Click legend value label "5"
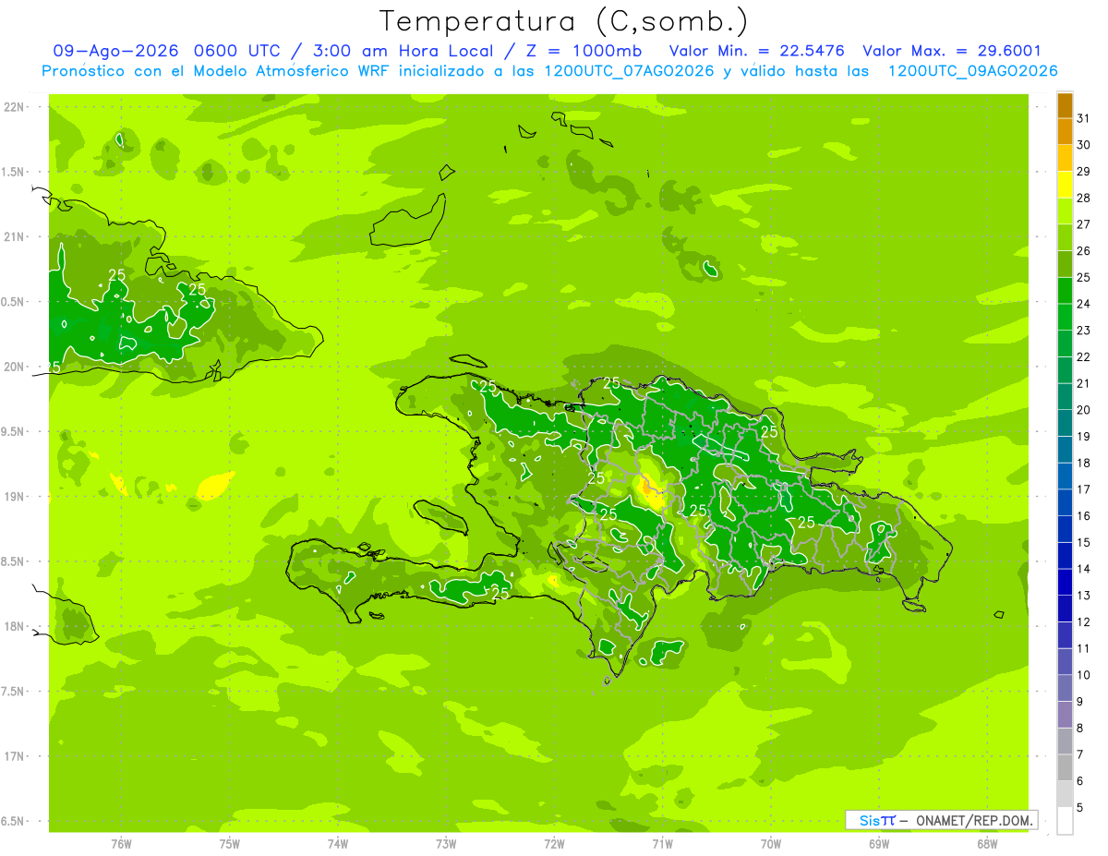Image resolution: width=1108 pixels, height=856 pixels. tap(1080, 809)
